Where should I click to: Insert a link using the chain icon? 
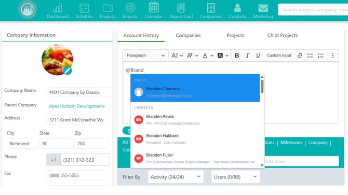click(x=300, y=55)
